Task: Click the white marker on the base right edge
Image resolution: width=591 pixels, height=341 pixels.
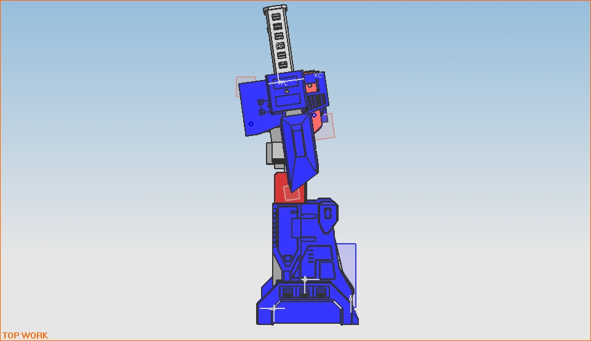Action: click(351, 300)
